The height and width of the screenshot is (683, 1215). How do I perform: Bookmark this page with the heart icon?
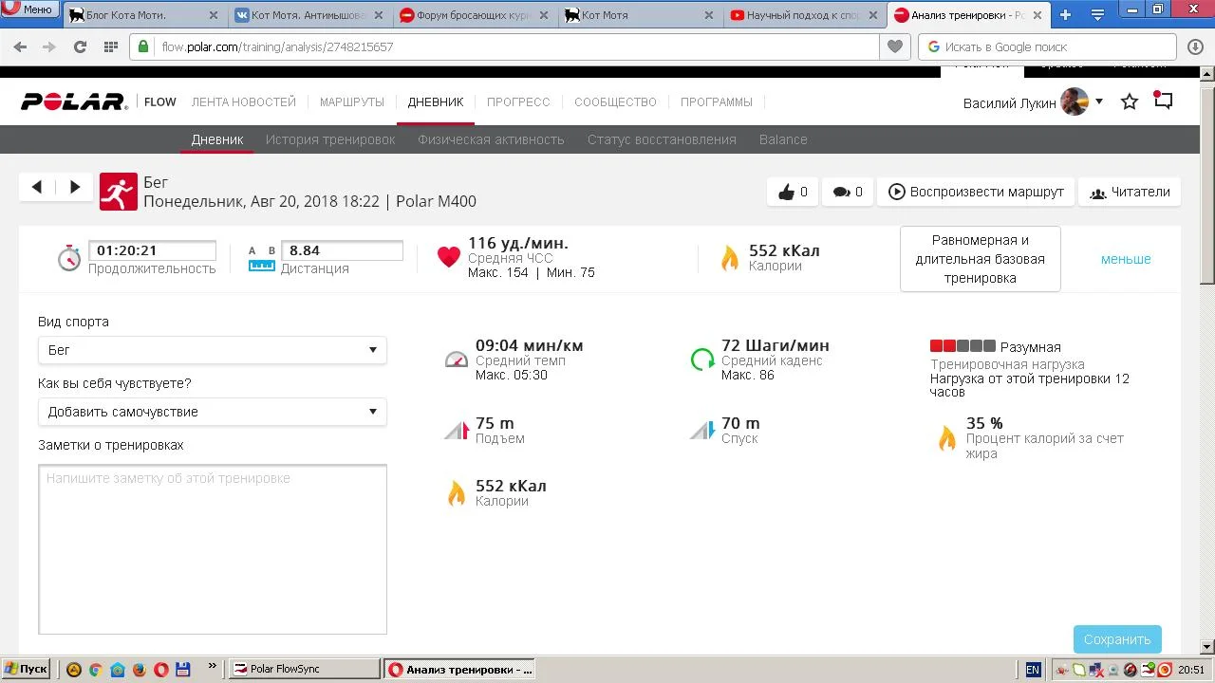pos(894,46)
